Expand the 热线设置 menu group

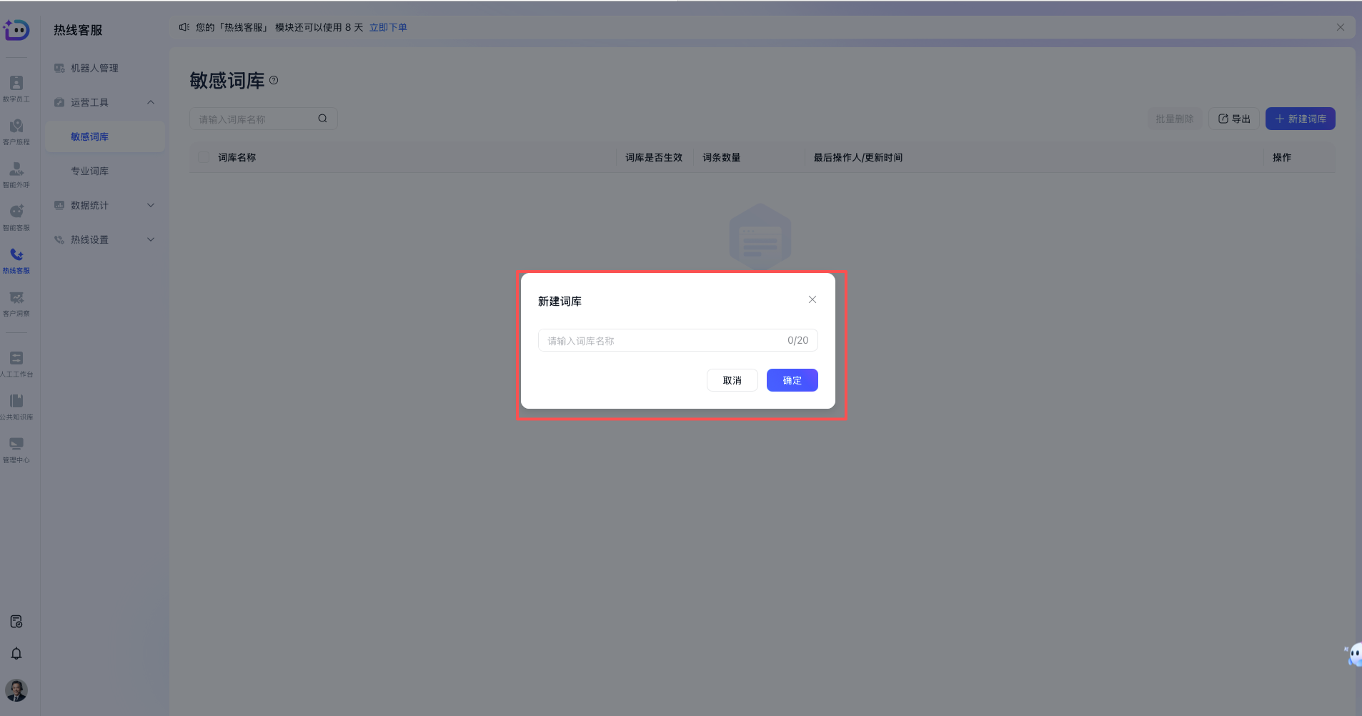tap(151, 239)
